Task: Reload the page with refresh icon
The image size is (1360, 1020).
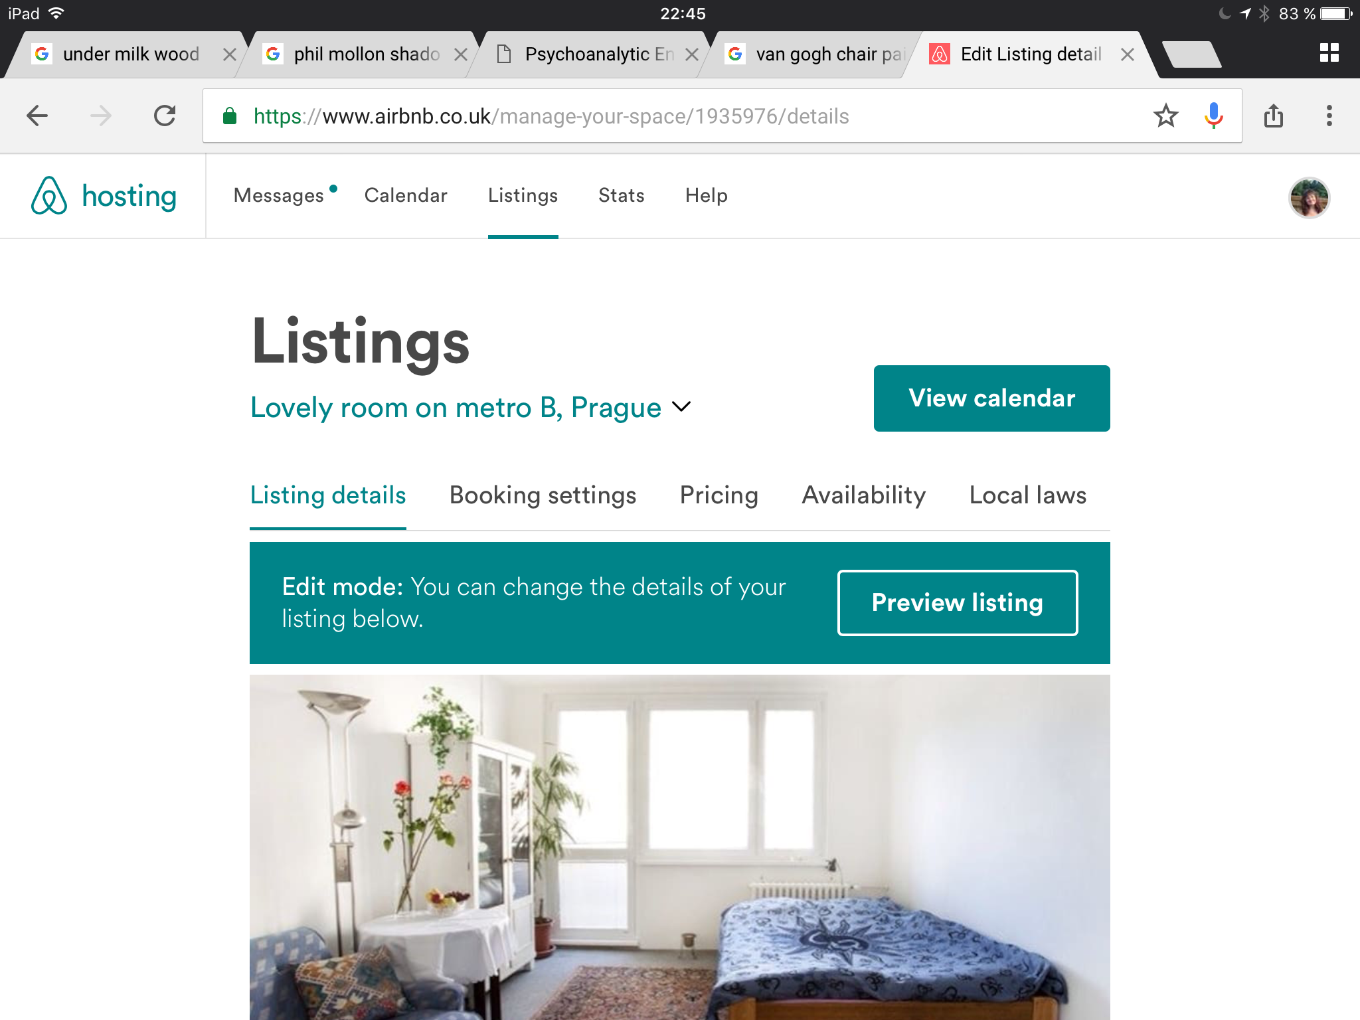Action: (165, 116)
